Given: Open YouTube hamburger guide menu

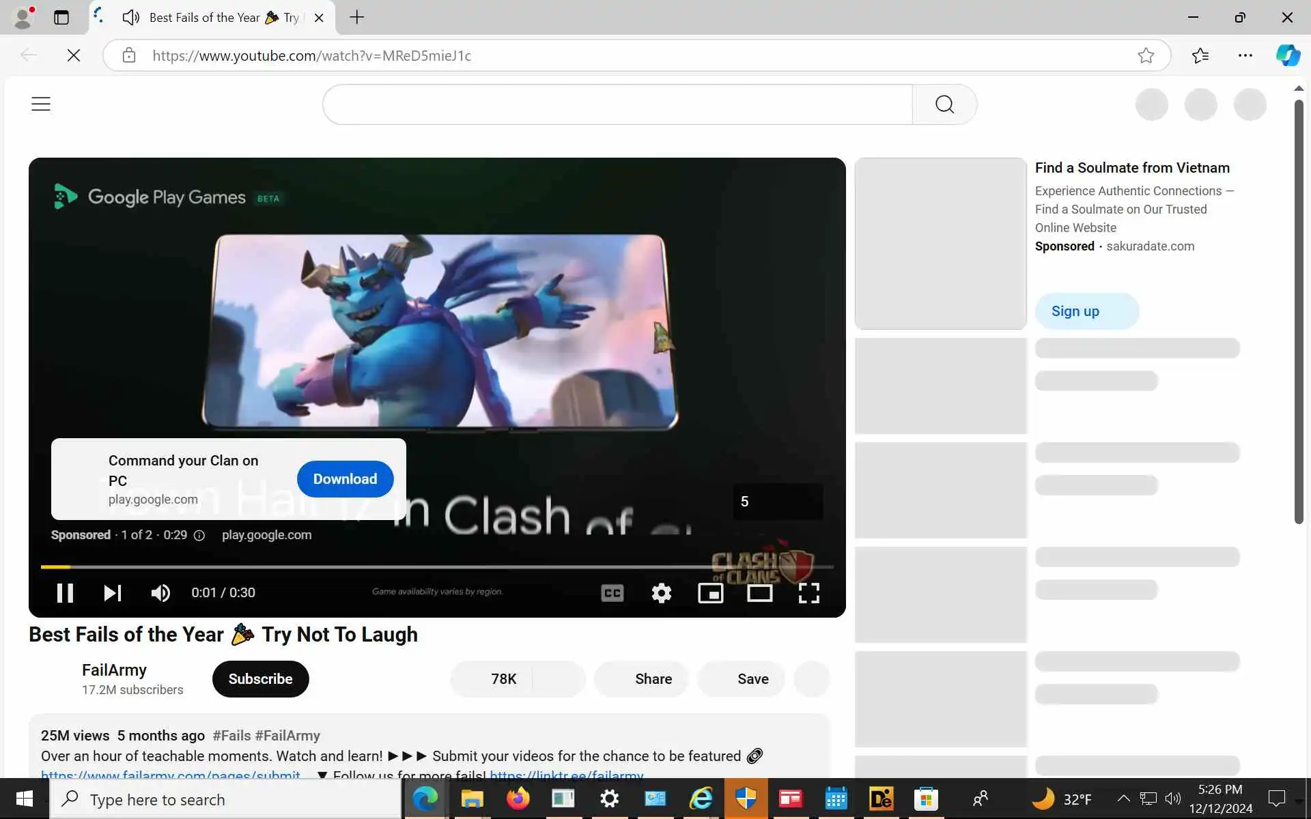Looking at the screenshot, I should 41,104.
